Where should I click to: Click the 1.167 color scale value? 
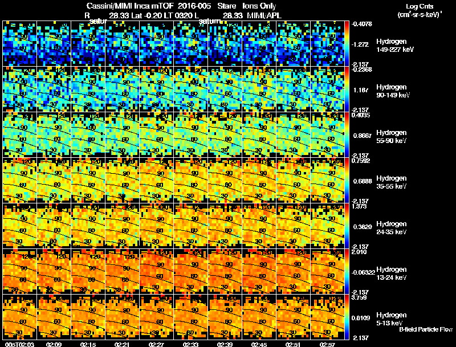pyautogui.click(x=361, y=90)
